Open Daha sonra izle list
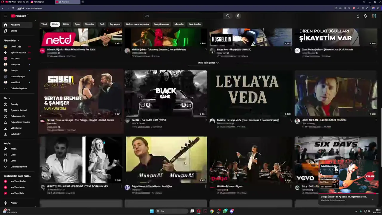Screen dimensions: 382x215 (x=17, y=116)
